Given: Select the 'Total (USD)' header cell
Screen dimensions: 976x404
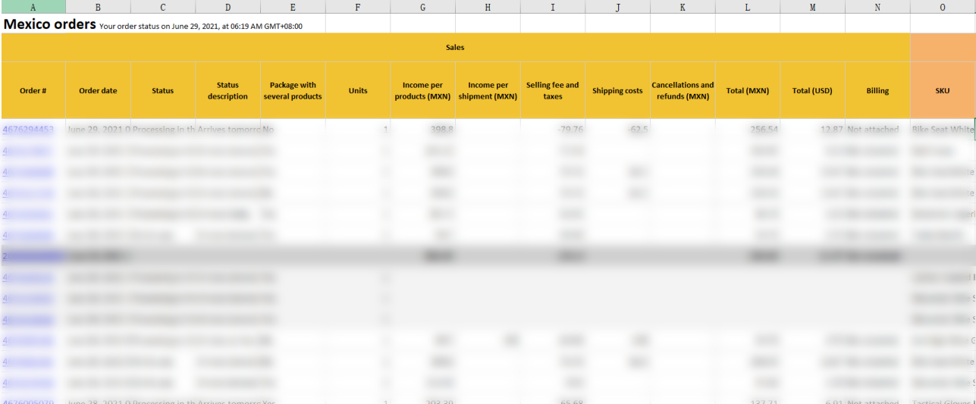Looking at the screenshot, I should pos(812,91).
